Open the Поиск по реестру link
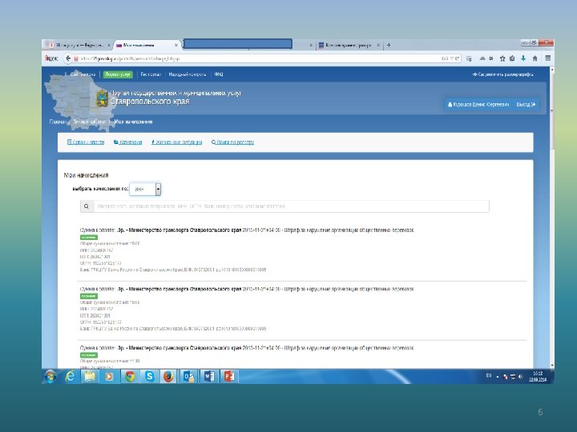Viewport: 577px width, 432px height. pyautogui.click(x=232, y=142)
